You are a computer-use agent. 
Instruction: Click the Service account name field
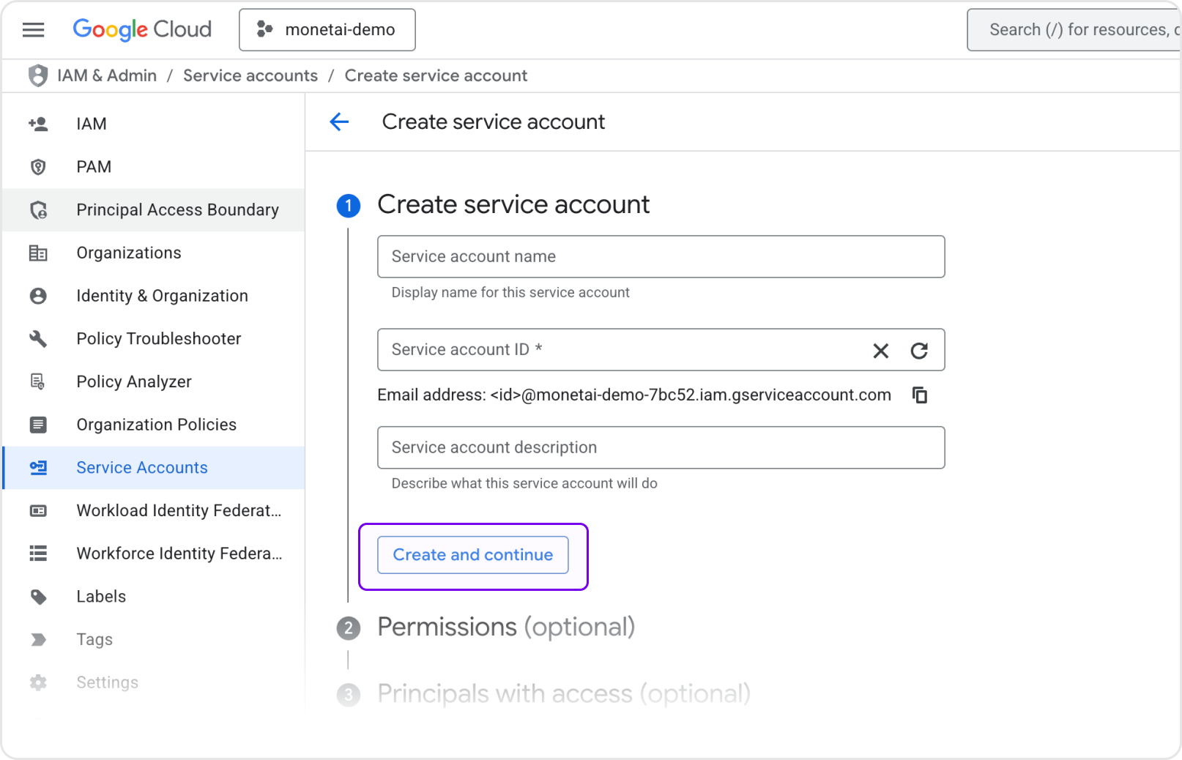[661, 256]
